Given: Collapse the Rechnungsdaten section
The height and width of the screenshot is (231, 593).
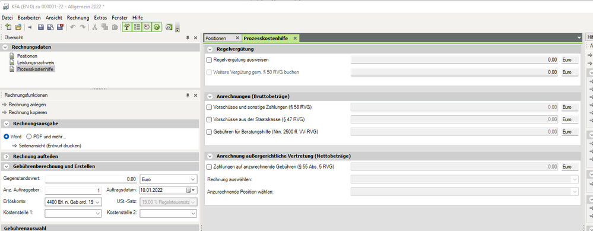Looking at the screenshot, I should point(5,48).
